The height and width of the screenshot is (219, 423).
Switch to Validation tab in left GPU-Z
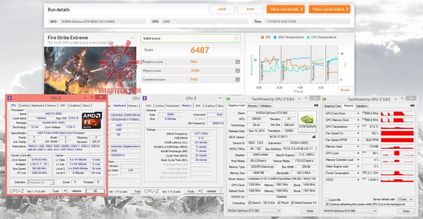(266, 106)
